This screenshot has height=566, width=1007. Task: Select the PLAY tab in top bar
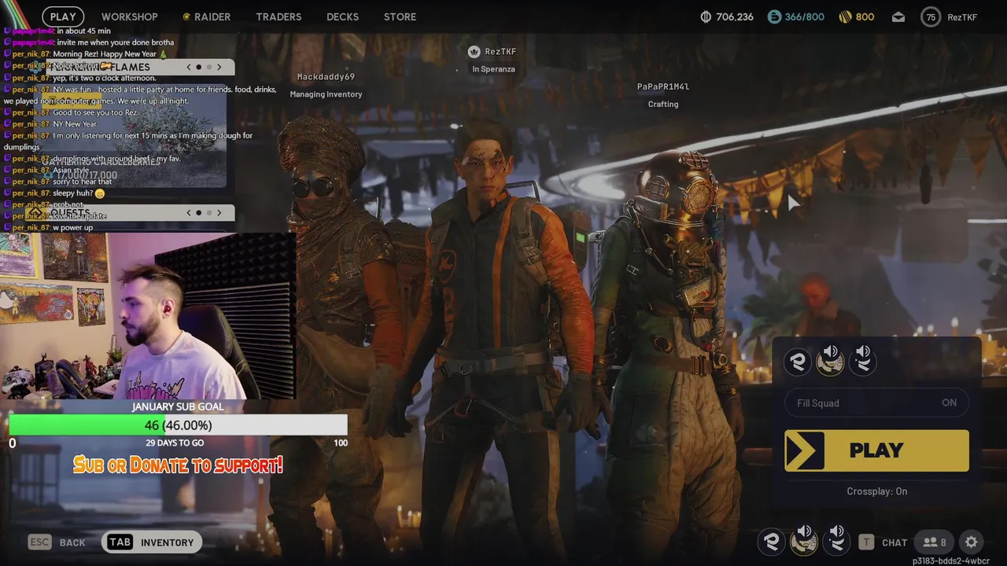tap(63, 17)
